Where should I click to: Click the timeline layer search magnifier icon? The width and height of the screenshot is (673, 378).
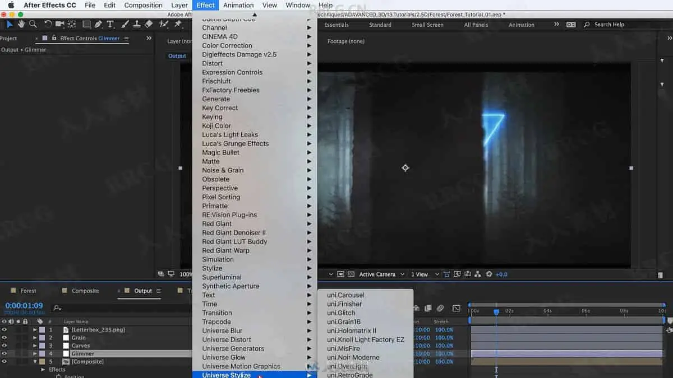point(57,308)
